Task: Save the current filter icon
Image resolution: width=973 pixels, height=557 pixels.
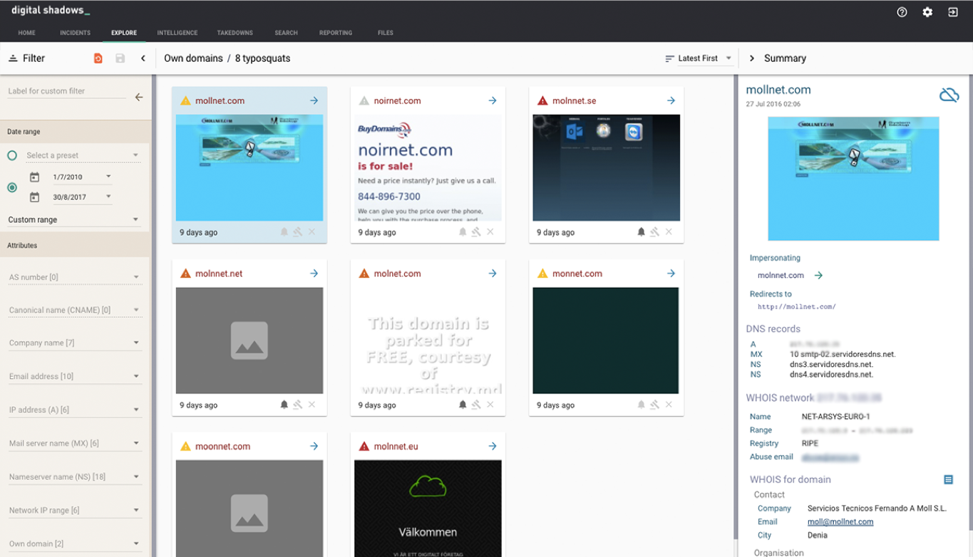Action: 120,58
